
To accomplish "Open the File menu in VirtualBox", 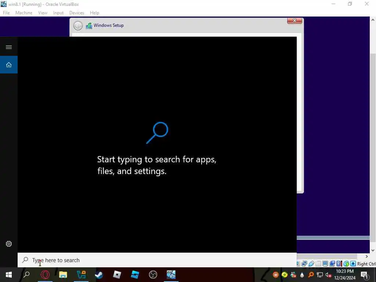I will pyautogui.click(x=6, y=13).
